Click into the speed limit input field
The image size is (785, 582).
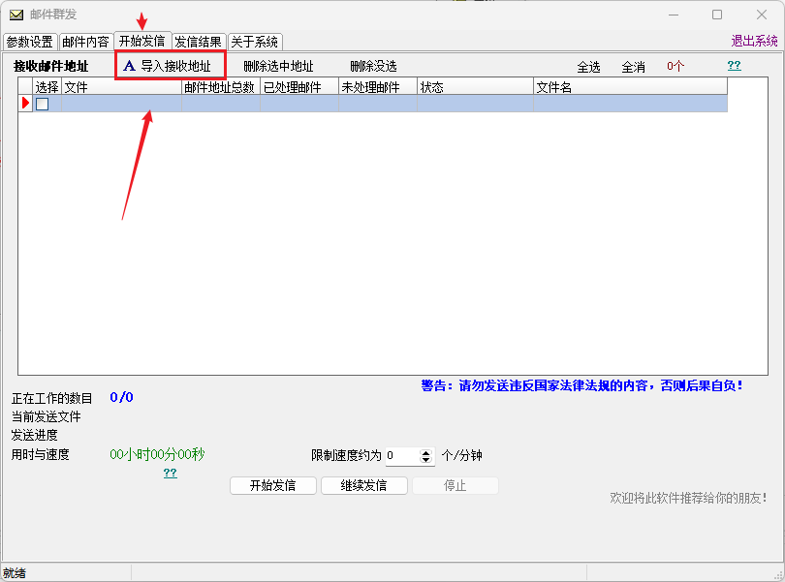coord(403,456)
